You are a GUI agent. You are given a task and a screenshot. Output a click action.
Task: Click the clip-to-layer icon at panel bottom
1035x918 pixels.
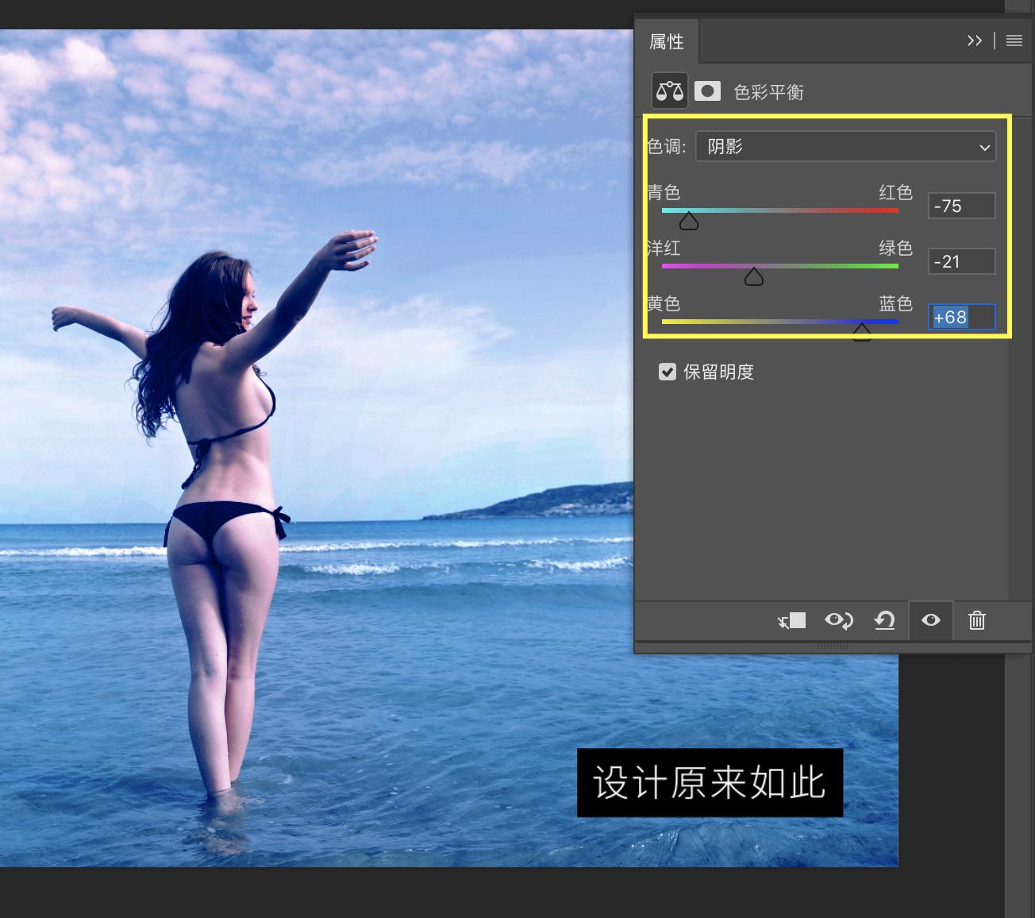(x=791, y=621)
